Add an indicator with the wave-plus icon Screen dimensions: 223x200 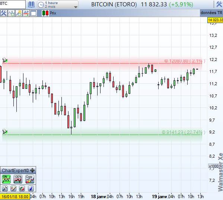tap(11, 13)
